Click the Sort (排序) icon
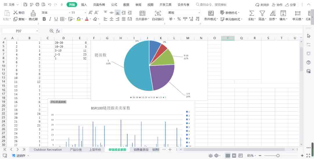The height and width of the screenshot is (159, 314). [272, 13]
